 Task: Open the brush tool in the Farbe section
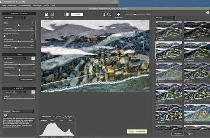[x=33, y=58]
